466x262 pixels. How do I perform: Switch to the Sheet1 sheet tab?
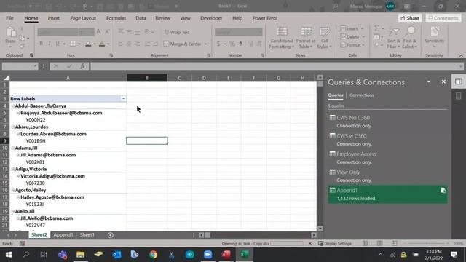[87, 235]
